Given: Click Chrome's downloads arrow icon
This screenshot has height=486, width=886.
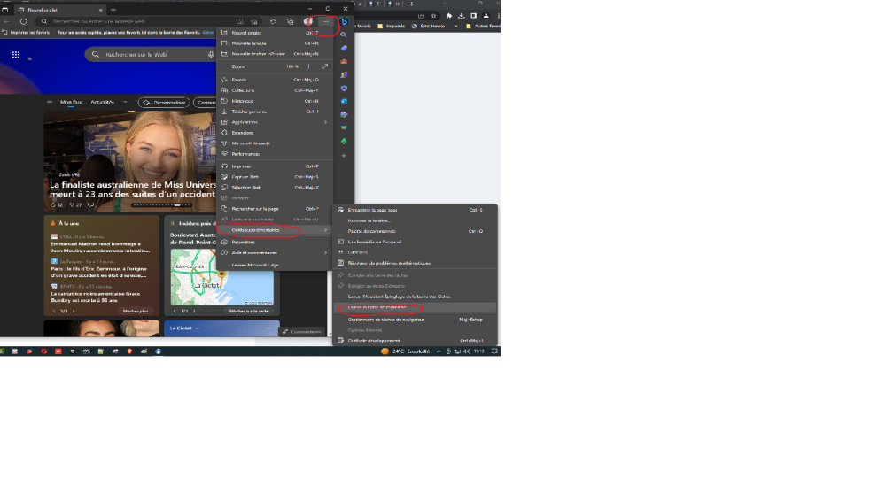Looking at the screenshot, I should tap(462, 16).
